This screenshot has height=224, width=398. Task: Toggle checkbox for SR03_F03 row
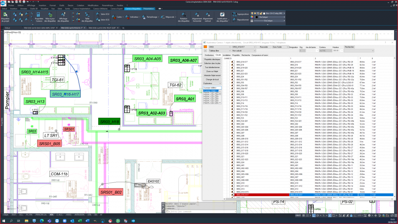[233, 83]
